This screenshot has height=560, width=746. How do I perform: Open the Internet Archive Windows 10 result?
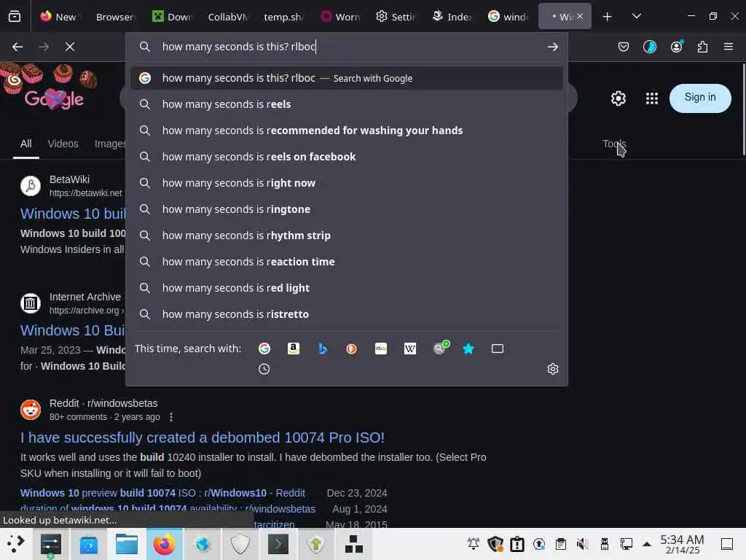coord(72,330)
